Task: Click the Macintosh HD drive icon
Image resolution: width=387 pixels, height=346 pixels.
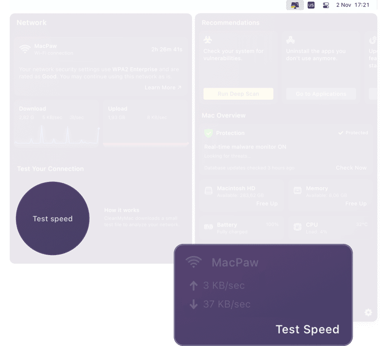Action: [x=208, y=190]
